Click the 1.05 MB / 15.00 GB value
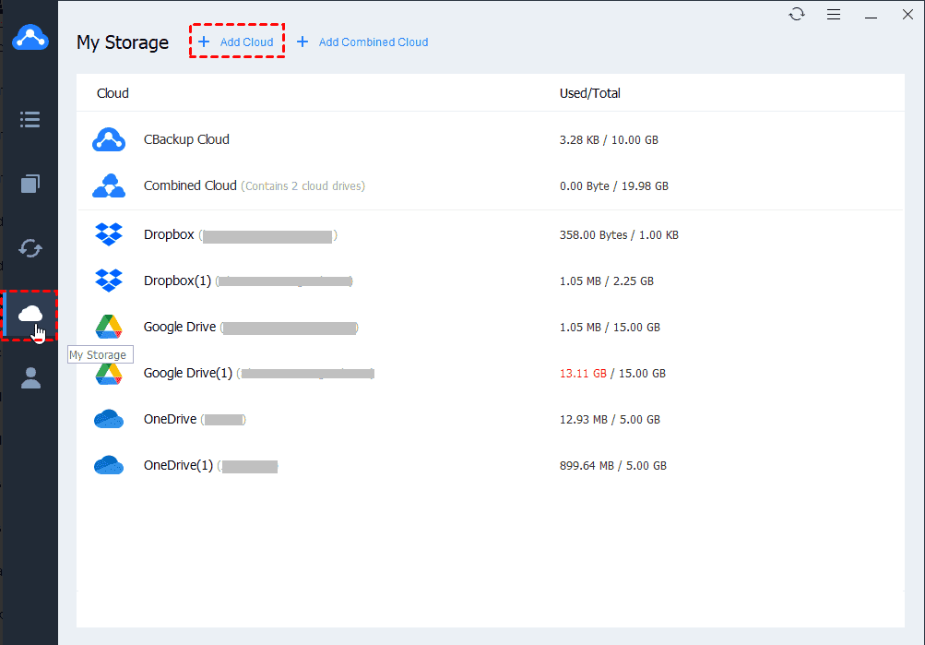The image size is (925, 645). [x=610, y=327]
